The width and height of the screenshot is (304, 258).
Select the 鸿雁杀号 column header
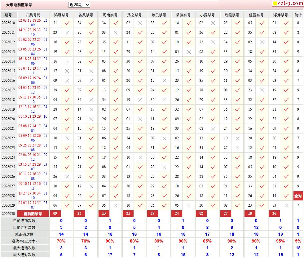click(61, 15)
